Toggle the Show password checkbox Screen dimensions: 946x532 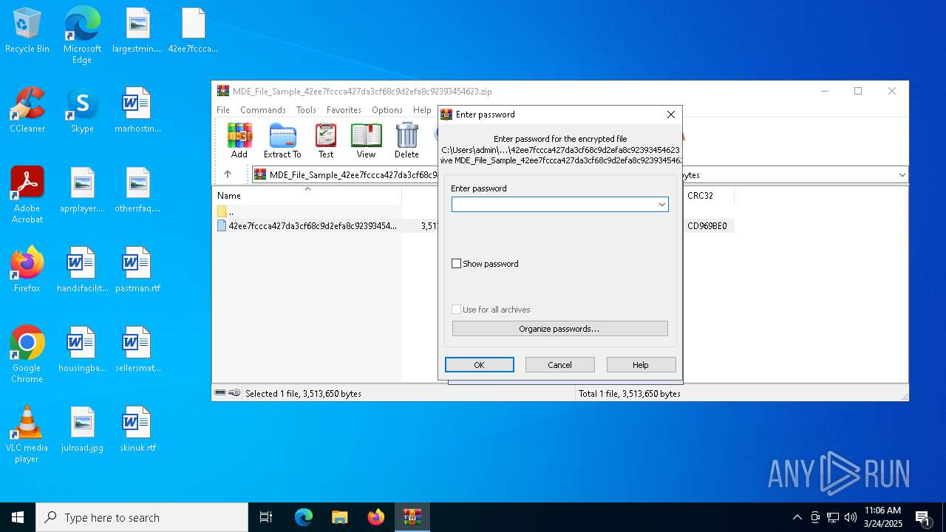pos(456,264)
